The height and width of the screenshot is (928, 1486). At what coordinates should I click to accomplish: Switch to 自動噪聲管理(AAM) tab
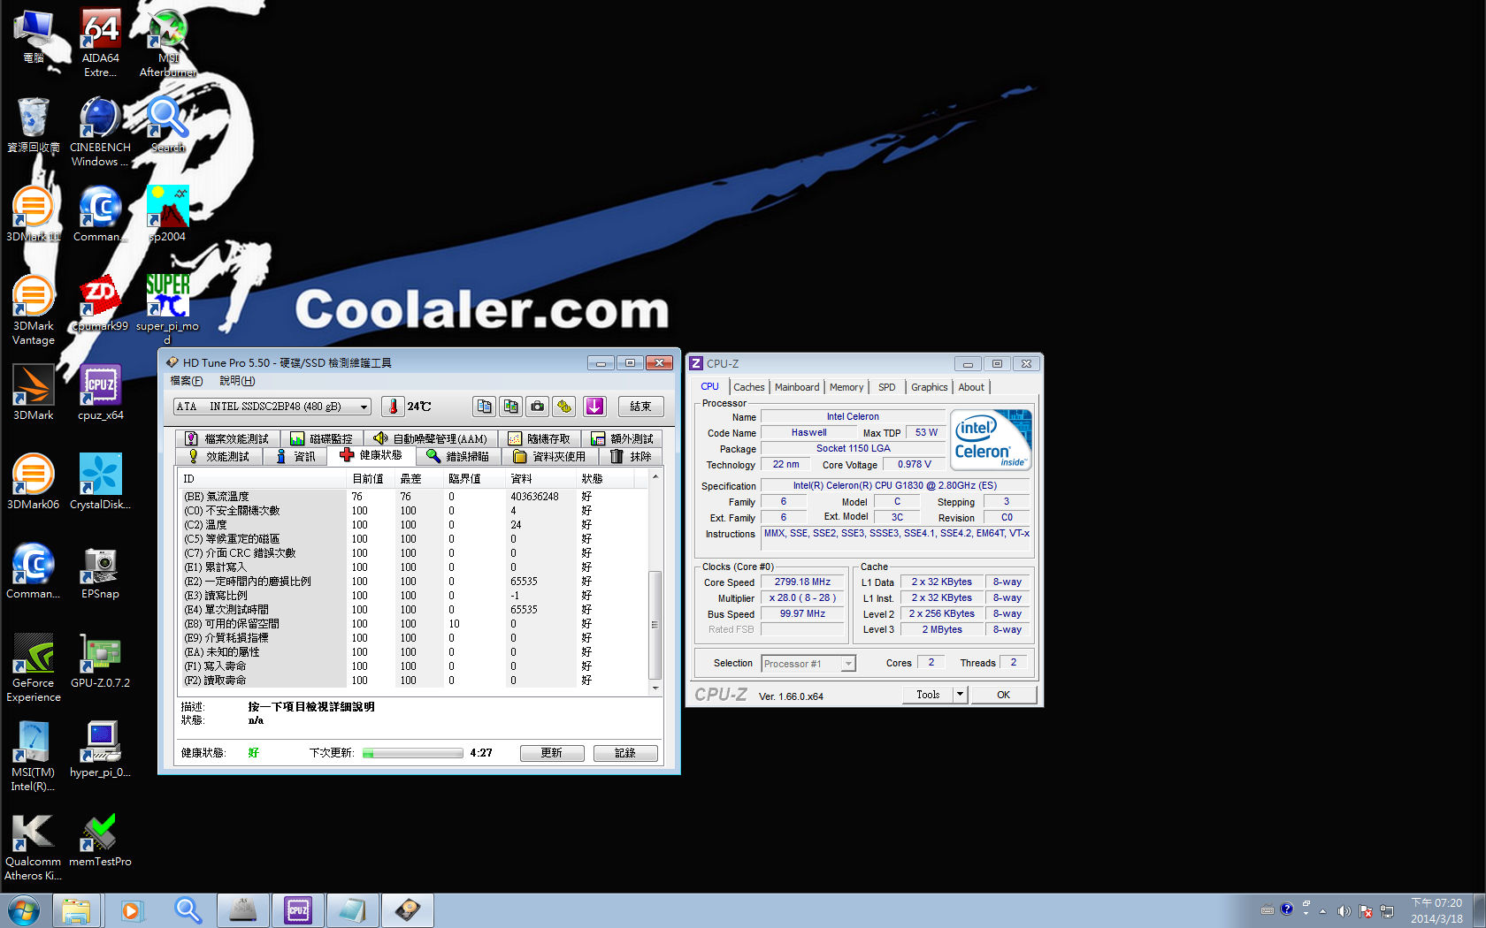click(x=431, y=438)
